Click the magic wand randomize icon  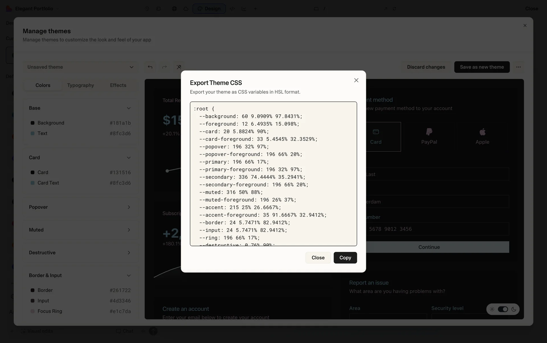(x=179, y=67)
